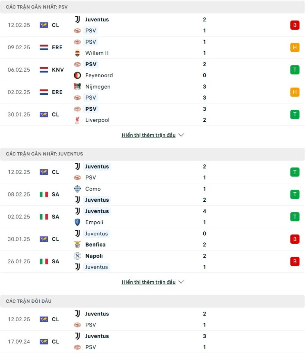Click the Feyenoord club crest icon

coord(78,75)
